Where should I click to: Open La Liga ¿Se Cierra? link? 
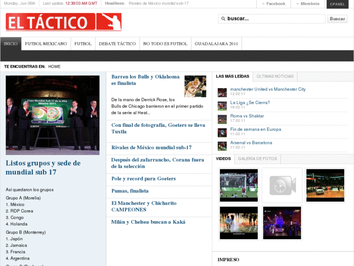(250, 102)
